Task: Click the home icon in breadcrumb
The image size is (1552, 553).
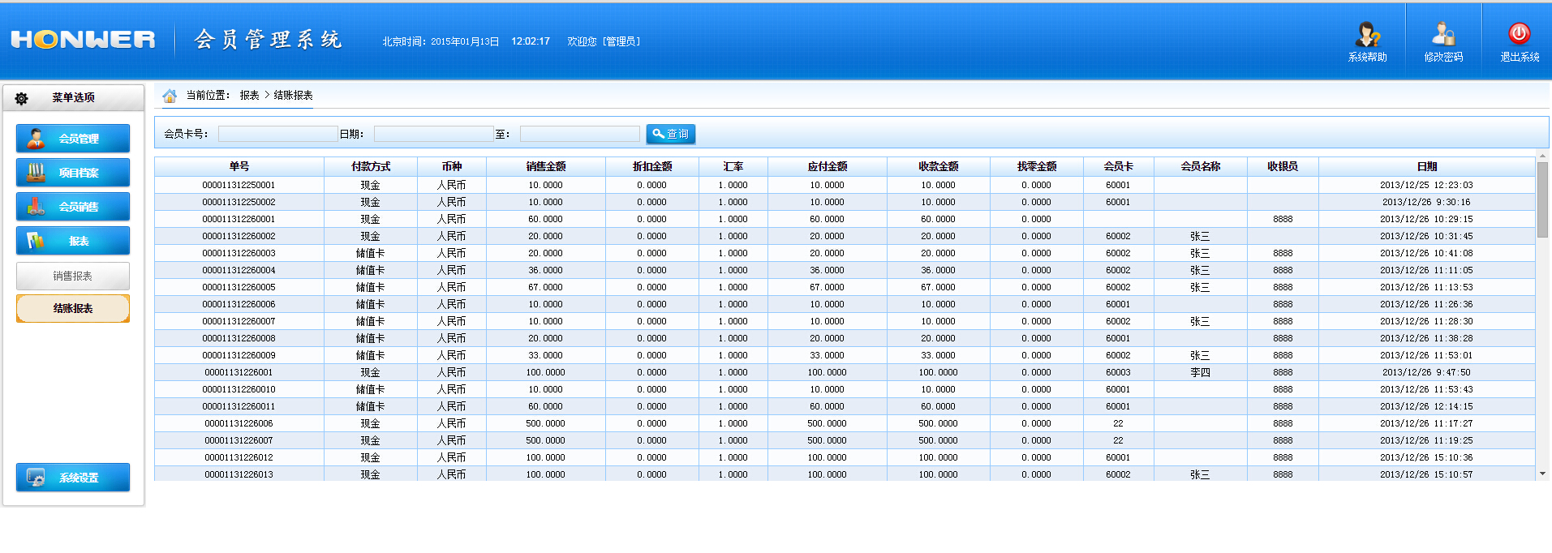Action: tap(170, 96)
